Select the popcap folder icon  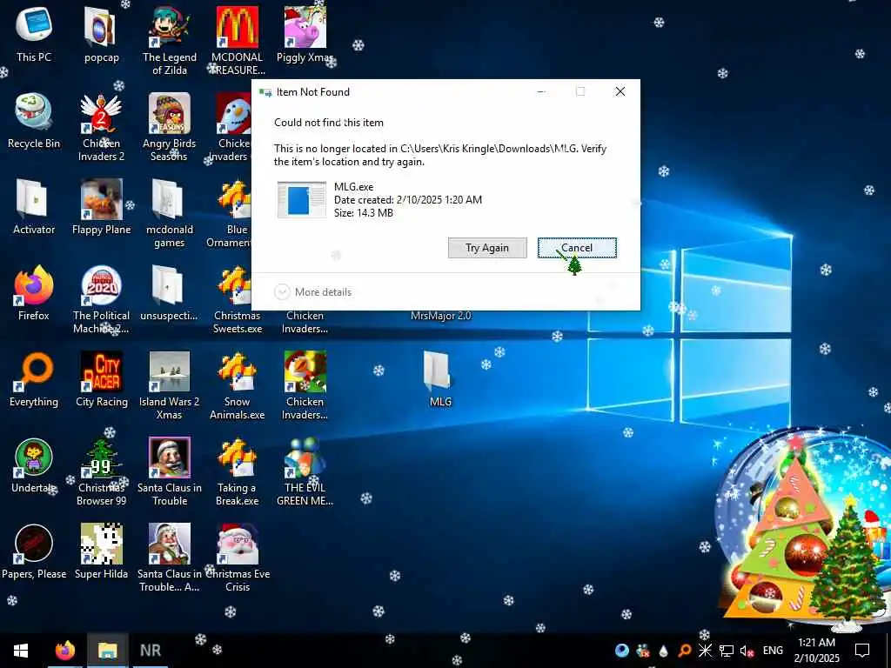(101, 35)
